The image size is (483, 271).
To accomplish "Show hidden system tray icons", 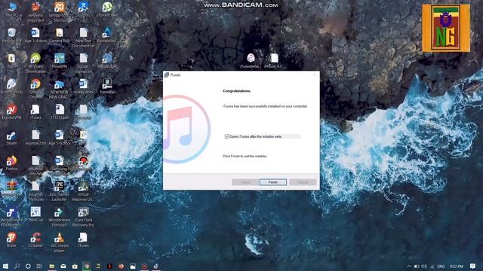I will (409, 266).
